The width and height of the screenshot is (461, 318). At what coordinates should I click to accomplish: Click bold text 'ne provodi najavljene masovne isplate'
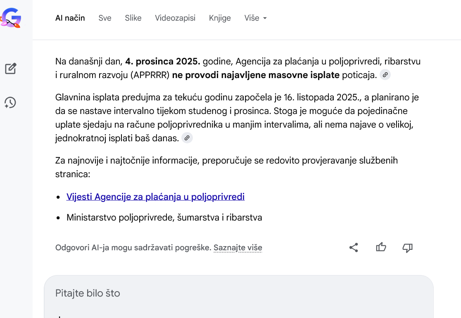click(256, 75)
